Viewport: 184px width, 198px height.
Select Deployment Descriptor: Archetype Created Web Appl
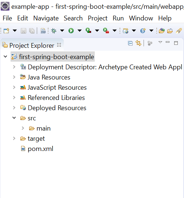105,67
